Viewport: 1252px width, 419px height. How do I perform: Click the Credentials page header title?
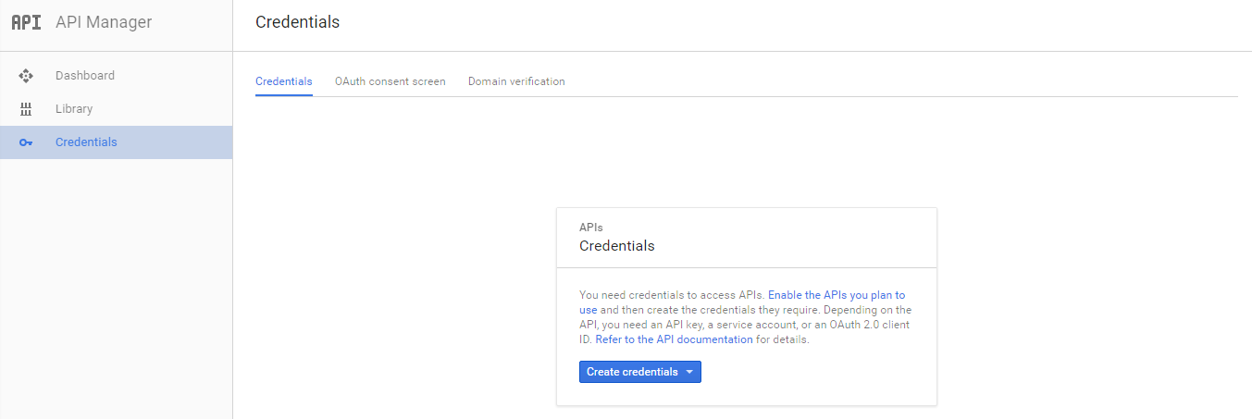297,22
